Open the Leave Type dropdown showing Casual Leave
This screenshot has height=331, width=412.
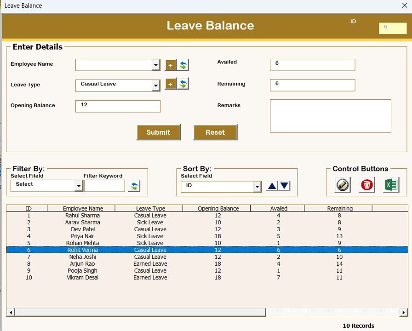pyautogui.click(x=156, y=86)
